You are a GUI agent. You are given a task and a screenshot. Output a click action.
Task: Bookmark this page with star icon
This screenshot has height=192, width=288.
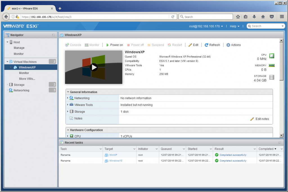tap(238, 17)
